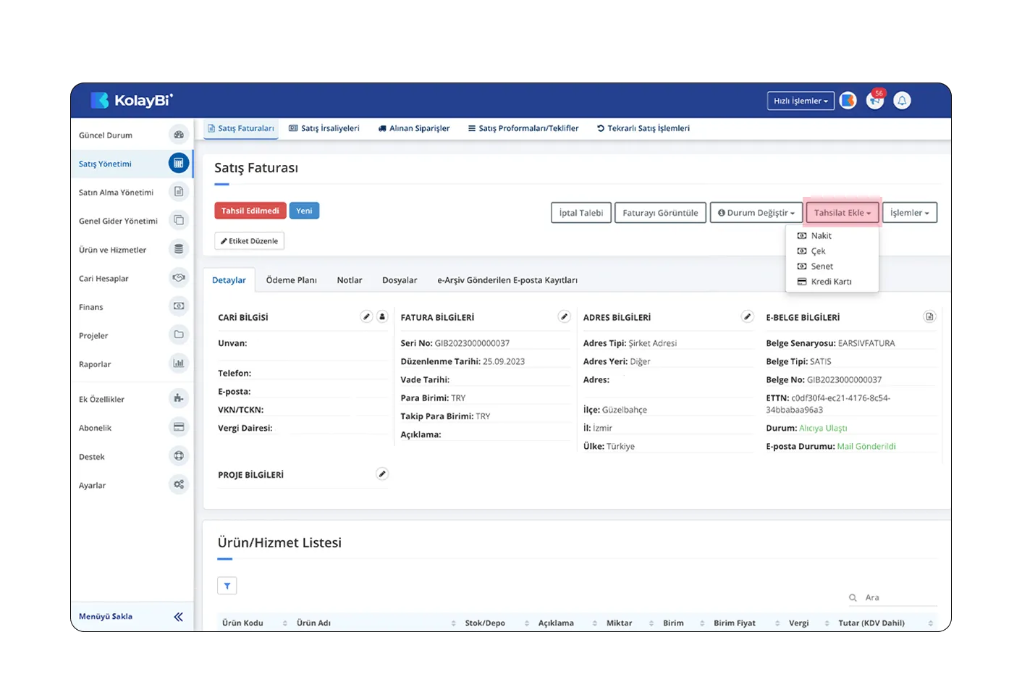The height and width of the screenshot is (695, 1022).
Task: Collapse sidebar with double chevron icon
Action: click(x=179, y=617)
